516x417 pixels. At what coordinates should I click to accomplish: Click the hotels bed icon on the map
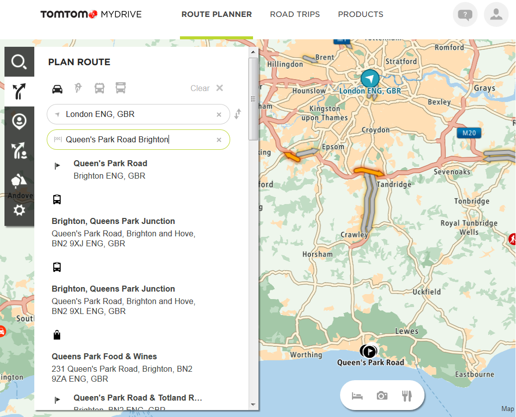click(x=357, y=395)
